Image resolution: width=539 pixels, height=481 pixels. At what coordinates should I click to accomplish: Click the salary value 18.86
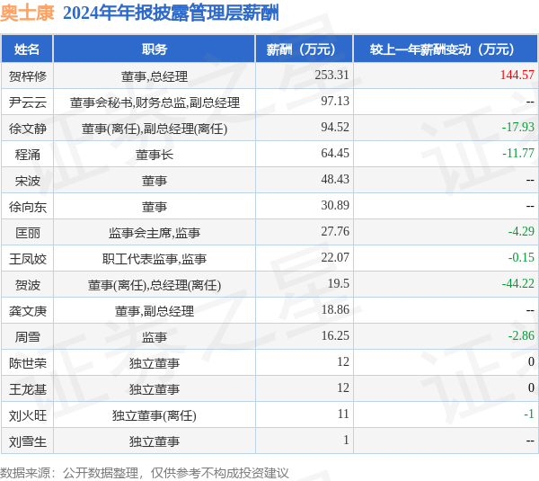coord(335,309)
